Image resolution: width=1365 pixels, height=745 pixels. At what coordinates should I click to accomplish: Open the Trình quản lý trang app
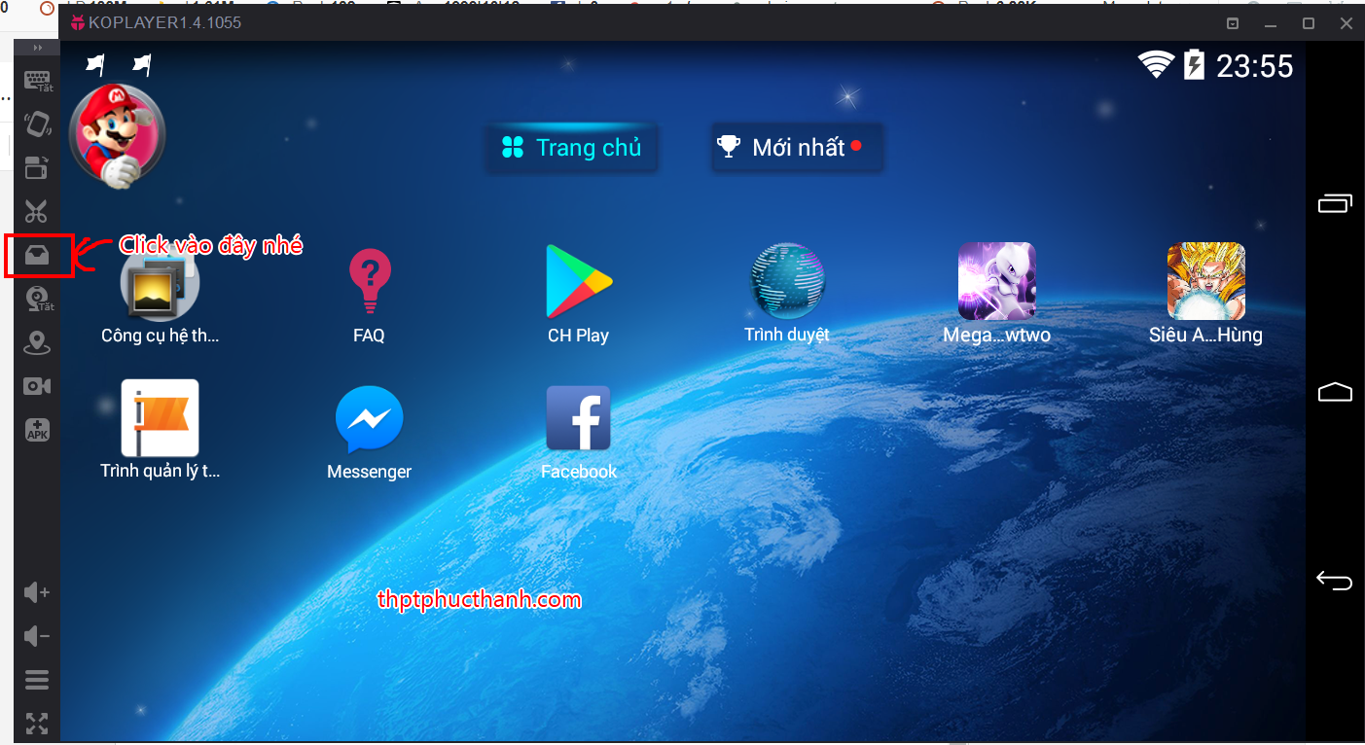161,430
